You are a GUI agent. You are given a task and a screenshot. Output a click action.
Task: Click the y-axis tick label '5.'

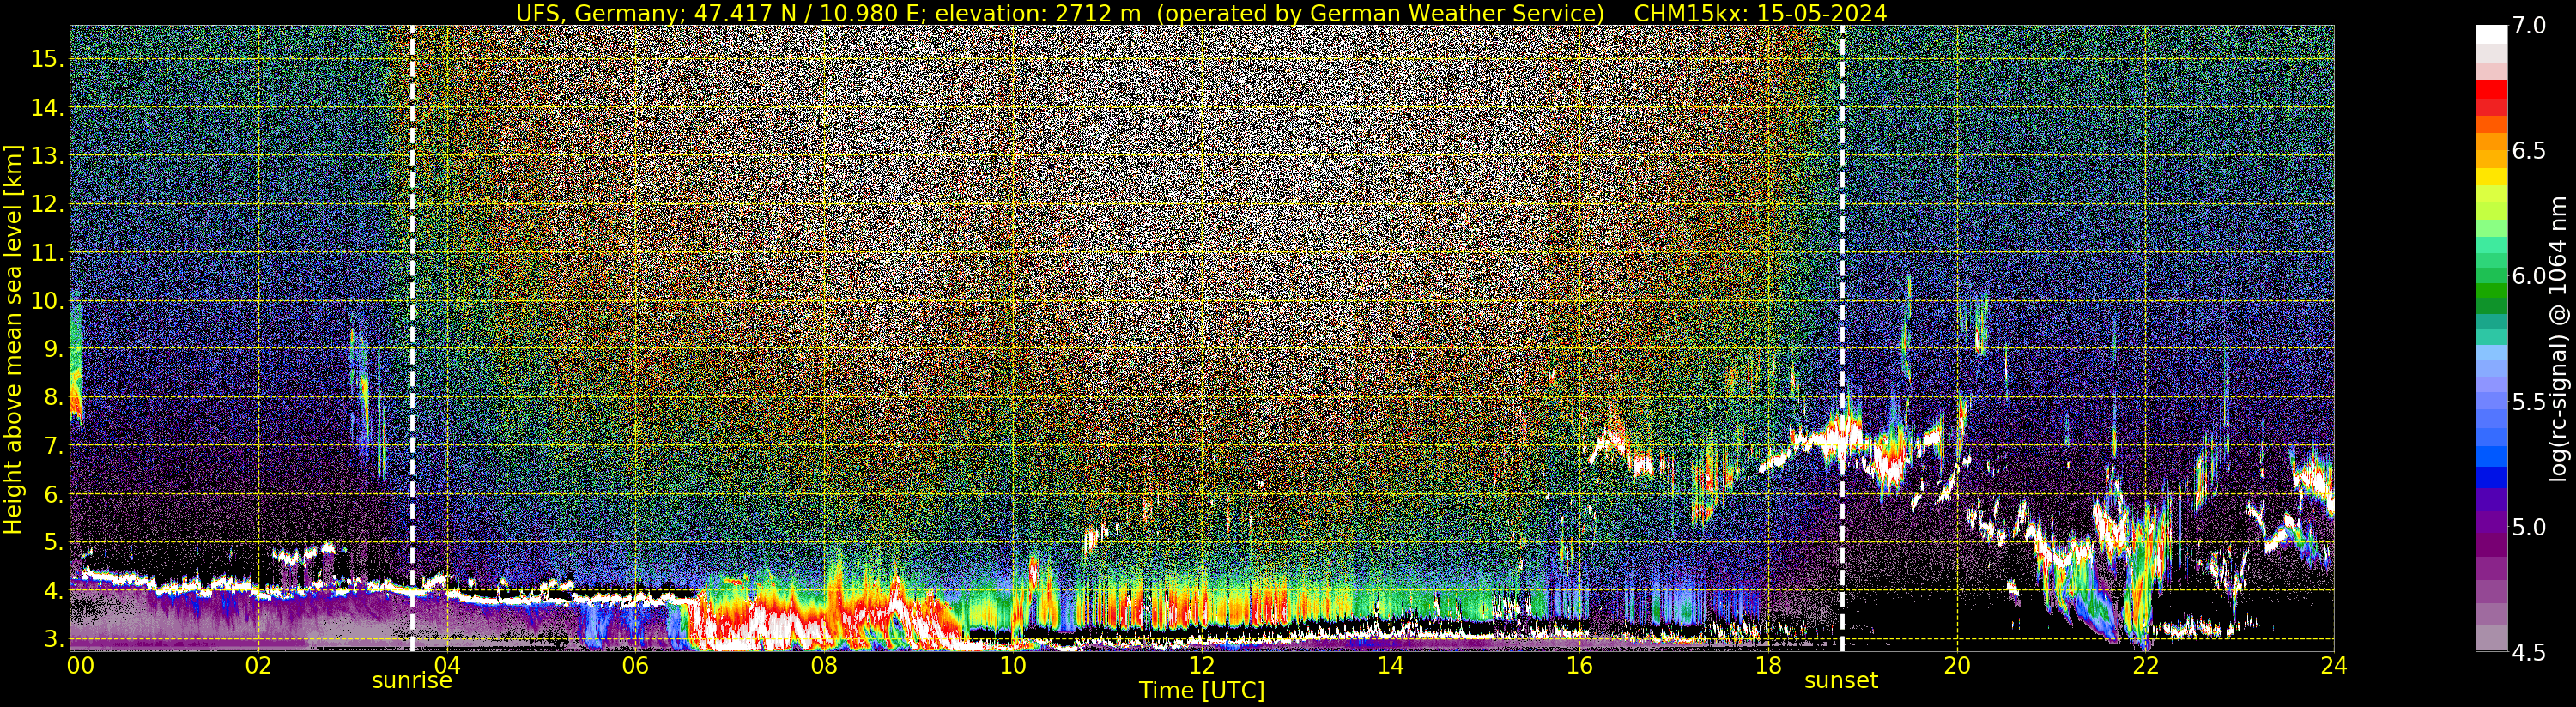click(x=54, y=543)
